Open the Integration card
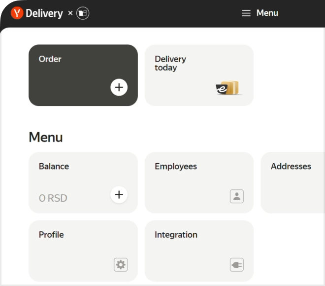Screen dimensions: 325x286 click(x=199, y=251)
